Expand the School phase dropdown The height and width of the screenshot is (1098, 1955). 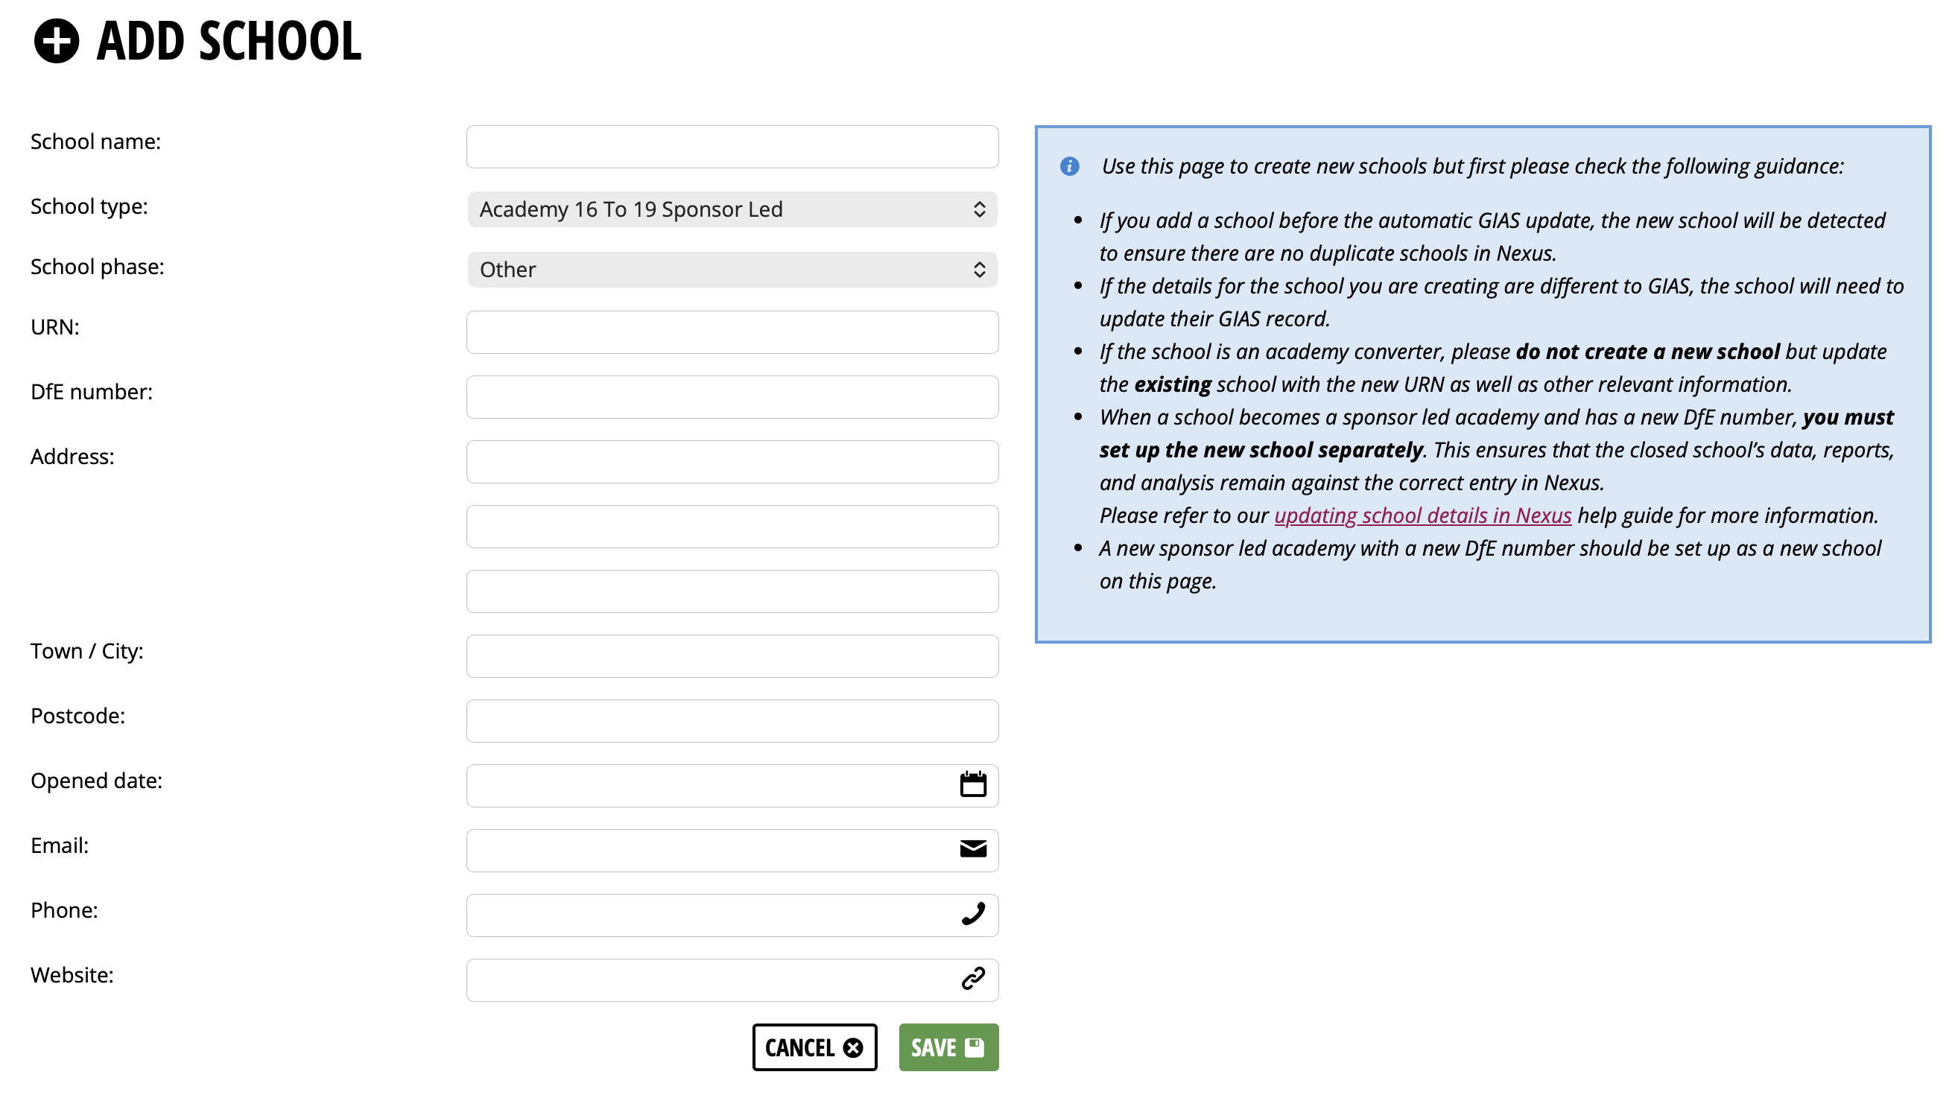732,270
